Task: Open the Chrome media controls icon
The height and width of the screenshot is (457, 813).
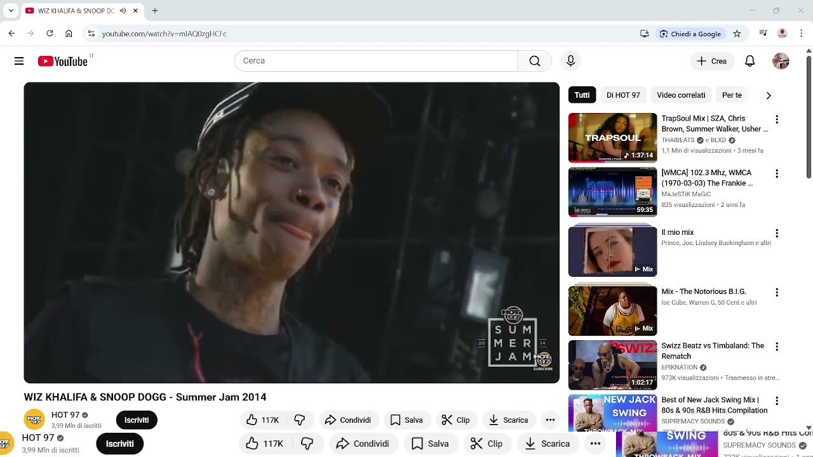Action: 763,34
